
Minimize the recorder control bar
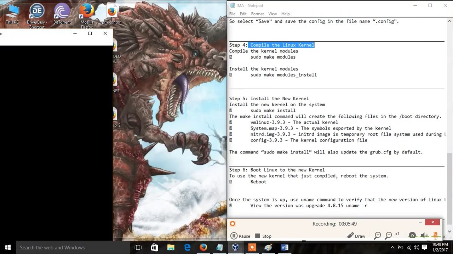[x=420, y=223]
